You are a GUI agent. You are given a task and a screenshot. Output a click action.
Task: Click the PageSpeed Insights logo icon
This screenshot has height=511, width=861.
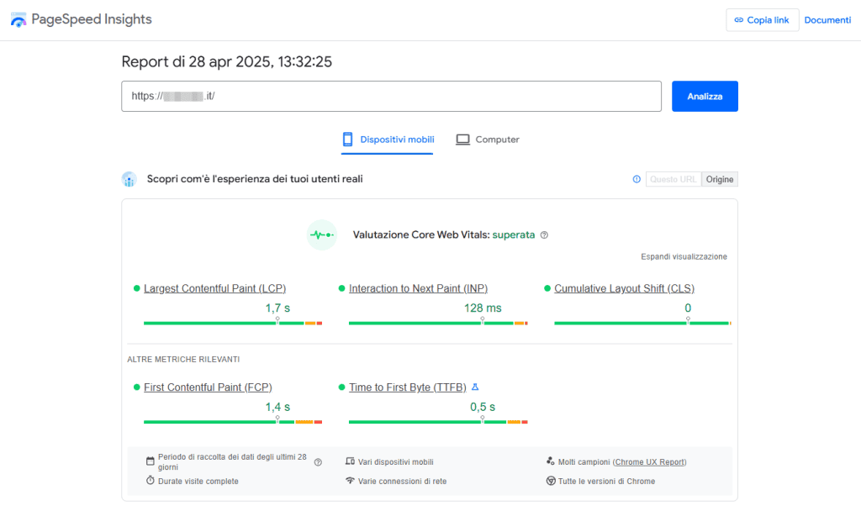(x=18, y=20)
